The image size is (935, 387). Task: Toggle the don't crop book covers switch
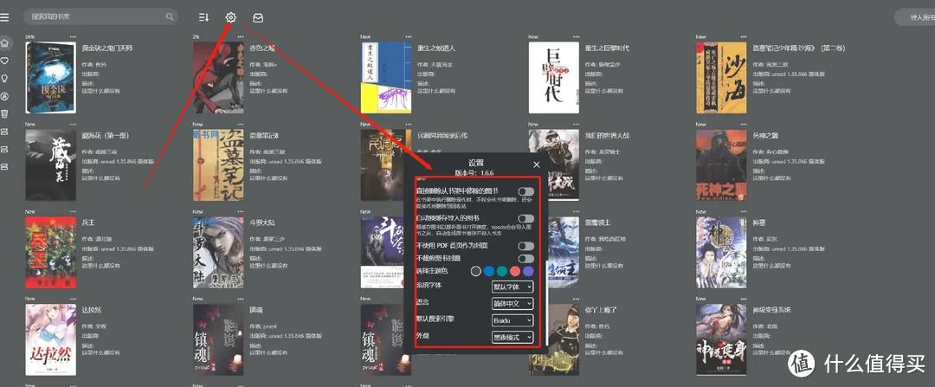(x=526, y=258)
